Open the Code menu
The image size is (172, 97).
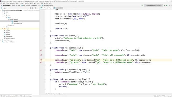click(x=17, y=3)
